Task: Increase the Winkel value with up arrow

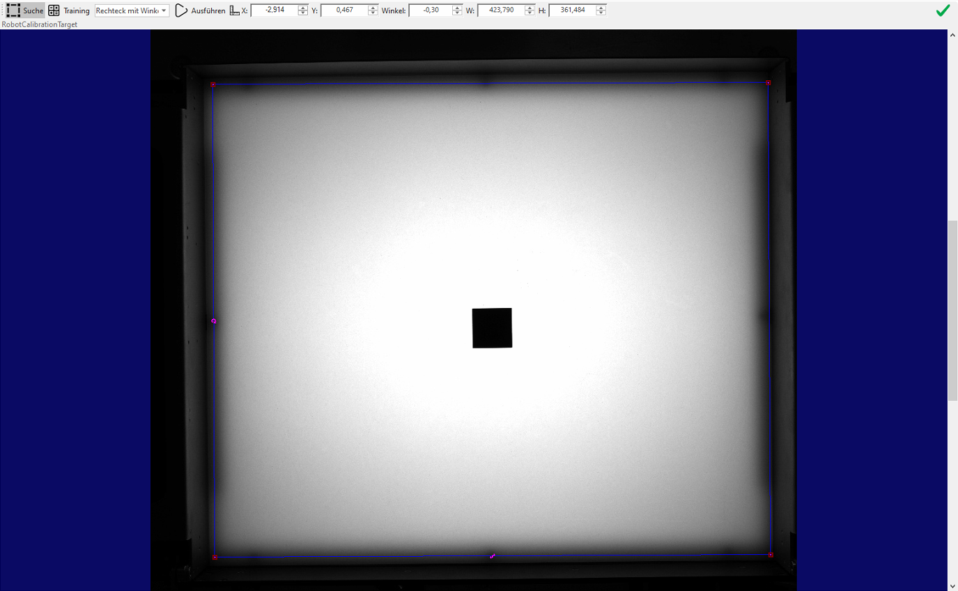Action: [457, 8]
